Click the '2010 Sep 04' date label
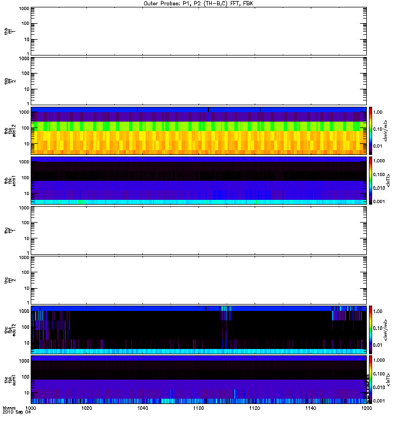The width and height of the screenshot is (397, 423). point(16,412)
